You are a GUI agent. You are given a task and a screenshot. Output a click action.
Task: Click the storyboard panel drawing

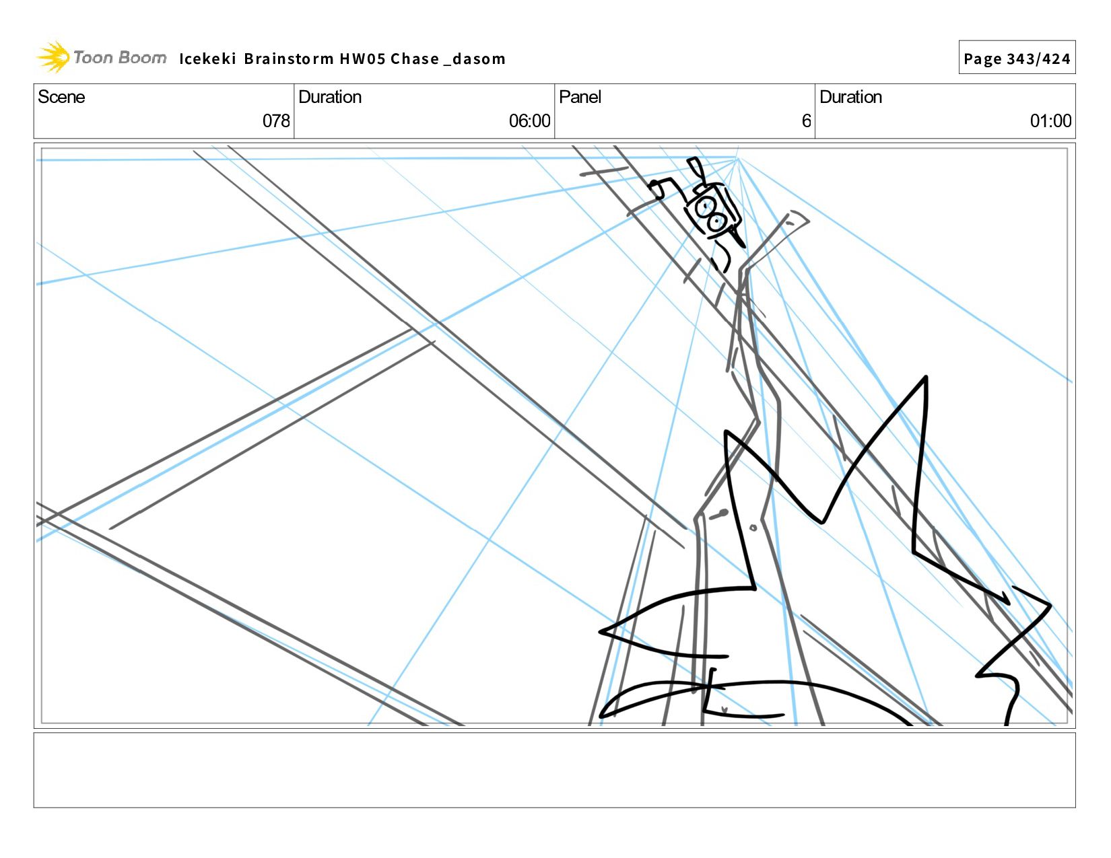(x=554, y=435)
